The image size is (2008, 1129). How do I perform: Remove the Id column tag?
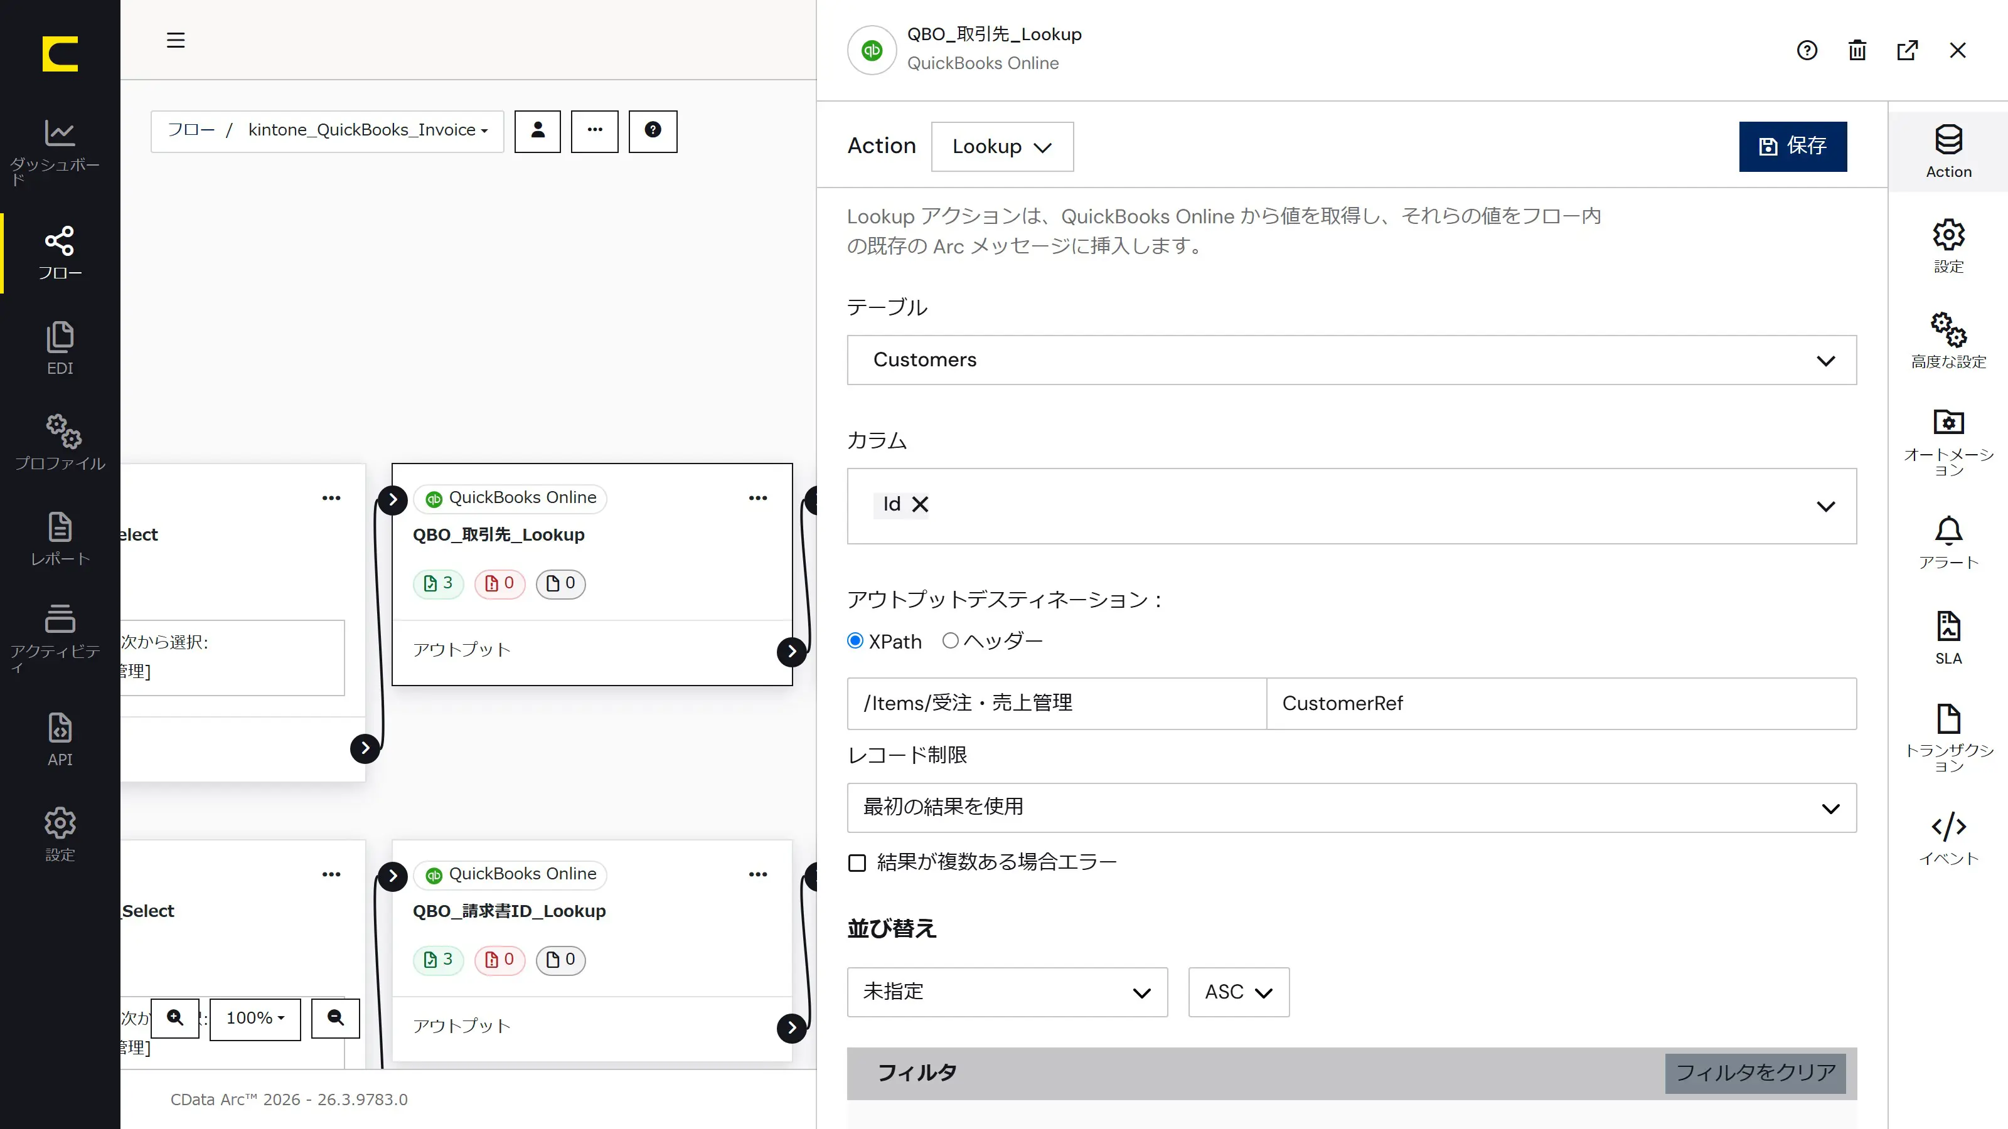click(921, 505)
